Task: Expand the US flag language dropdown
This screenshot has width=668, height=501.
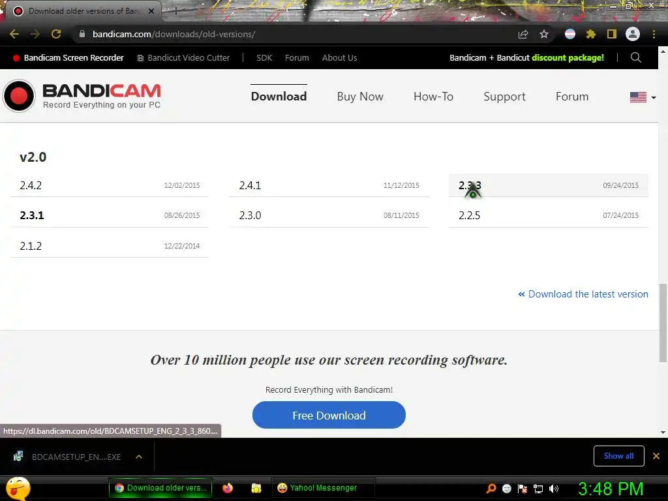Action: click(643, 97)
